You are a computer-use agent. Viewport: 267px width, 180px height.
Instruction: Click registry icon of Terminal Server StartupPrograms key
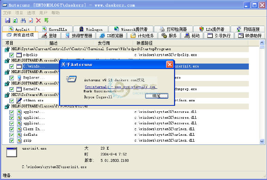pyautogui.click(x=7, y=49)
